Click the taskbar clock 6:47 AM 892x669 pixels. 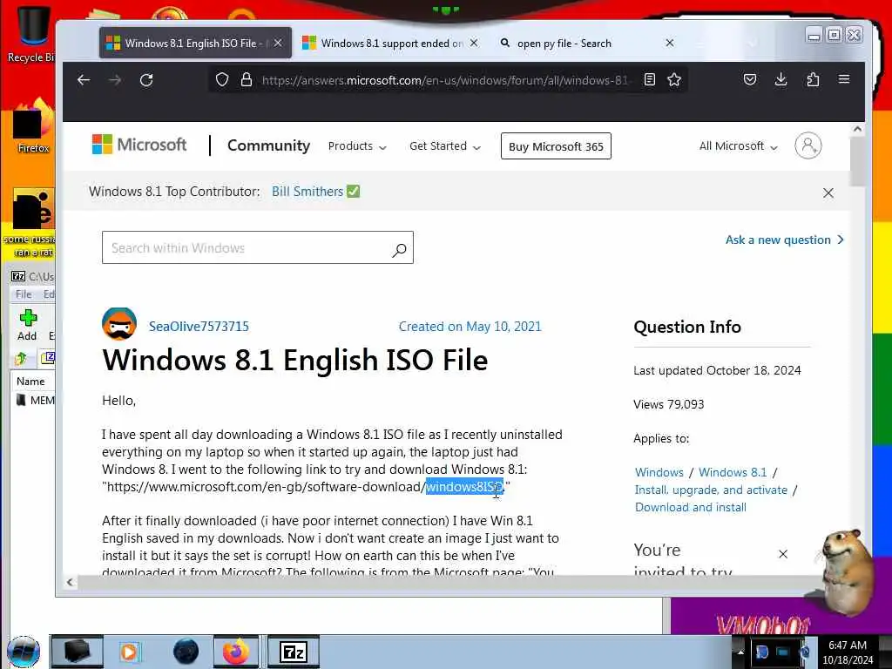(847, 645)
